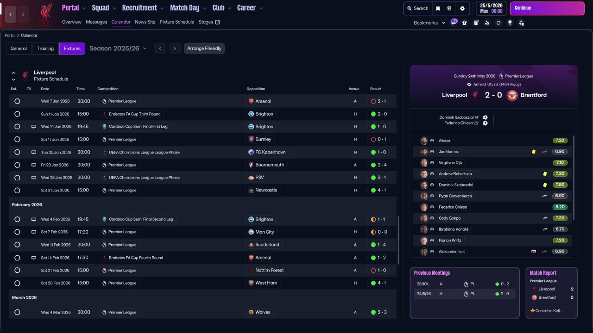Open the Season 2025/26 selector

tap(118, 49)
